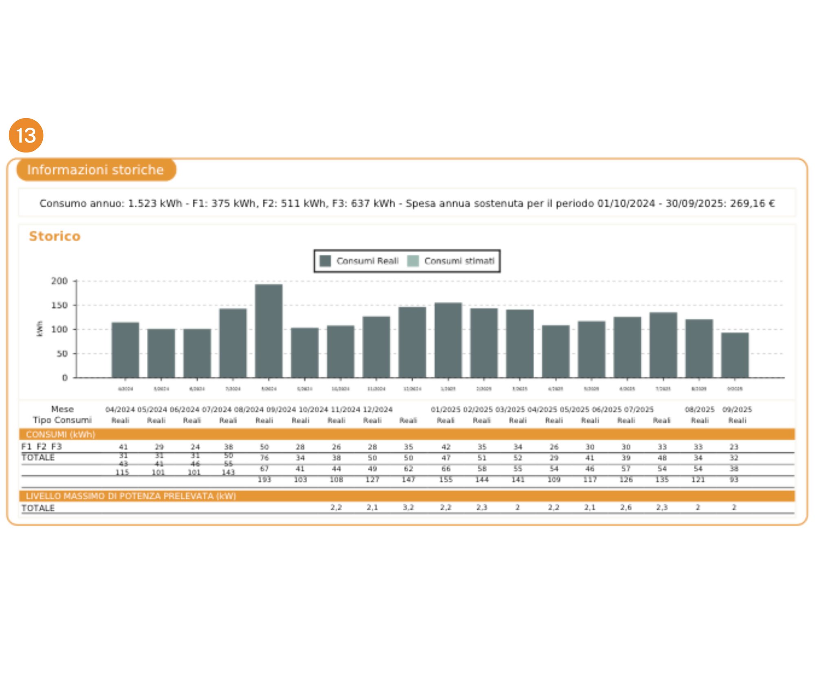Click the annual consumption summary text

407,203
